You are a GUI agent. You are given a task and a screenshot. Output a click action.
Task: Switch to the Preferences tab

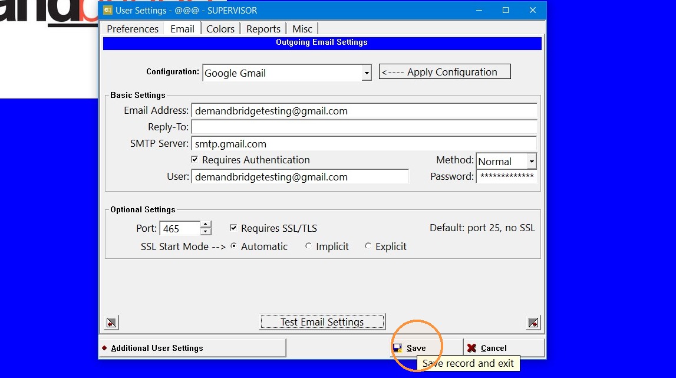[x=133, y=29]
